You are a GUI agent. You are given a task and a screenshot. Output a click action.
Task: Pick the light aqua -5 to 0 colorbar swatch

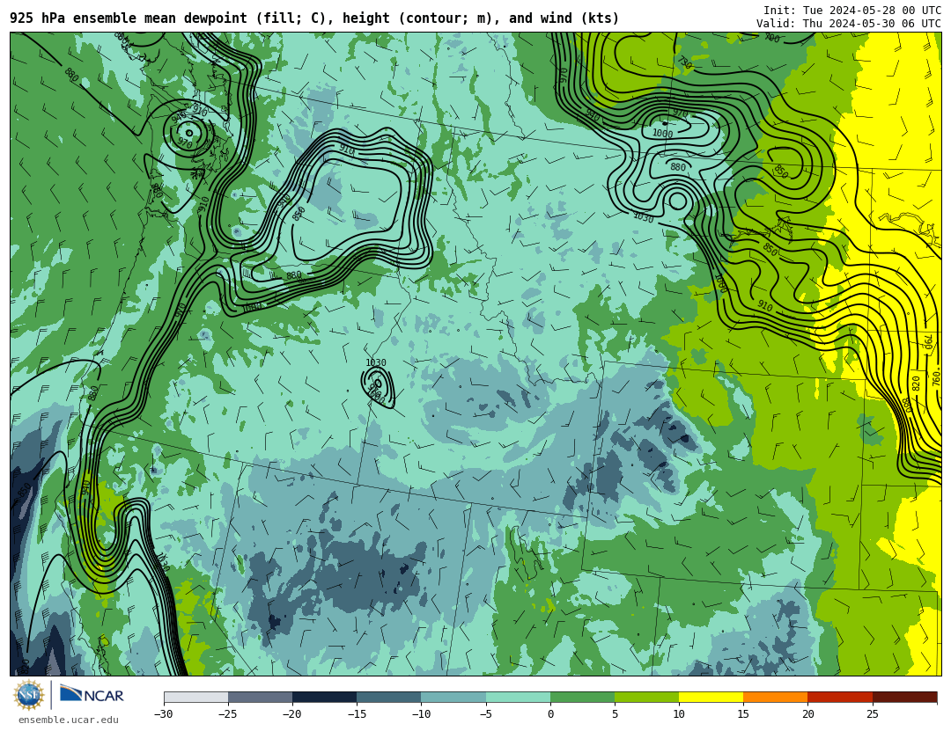point(518,698)
